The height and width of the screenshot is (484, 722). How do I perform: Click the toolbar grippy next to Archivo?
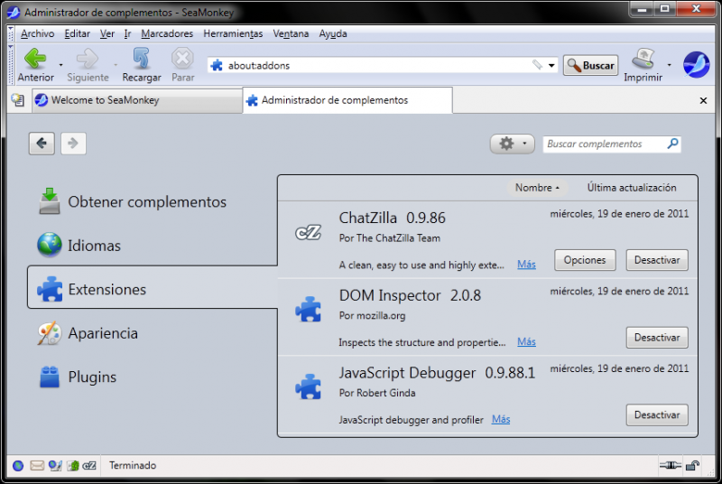[11, 33]
